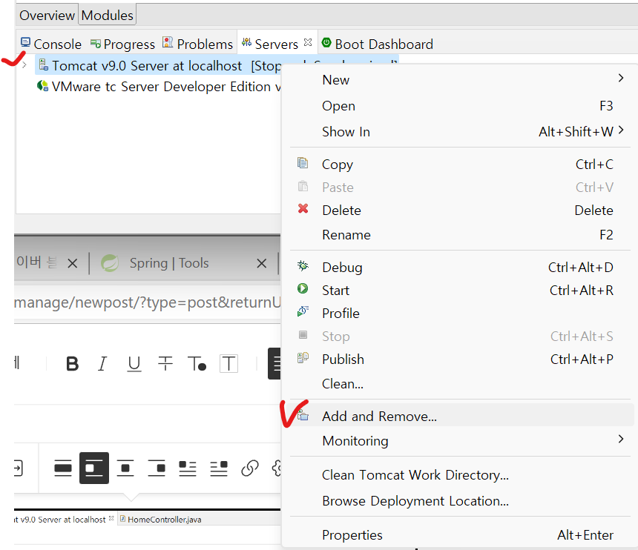Expand the Tomcat v9.0 Server tree node
This screenshot has height=550, width=638.
point(24,65)
